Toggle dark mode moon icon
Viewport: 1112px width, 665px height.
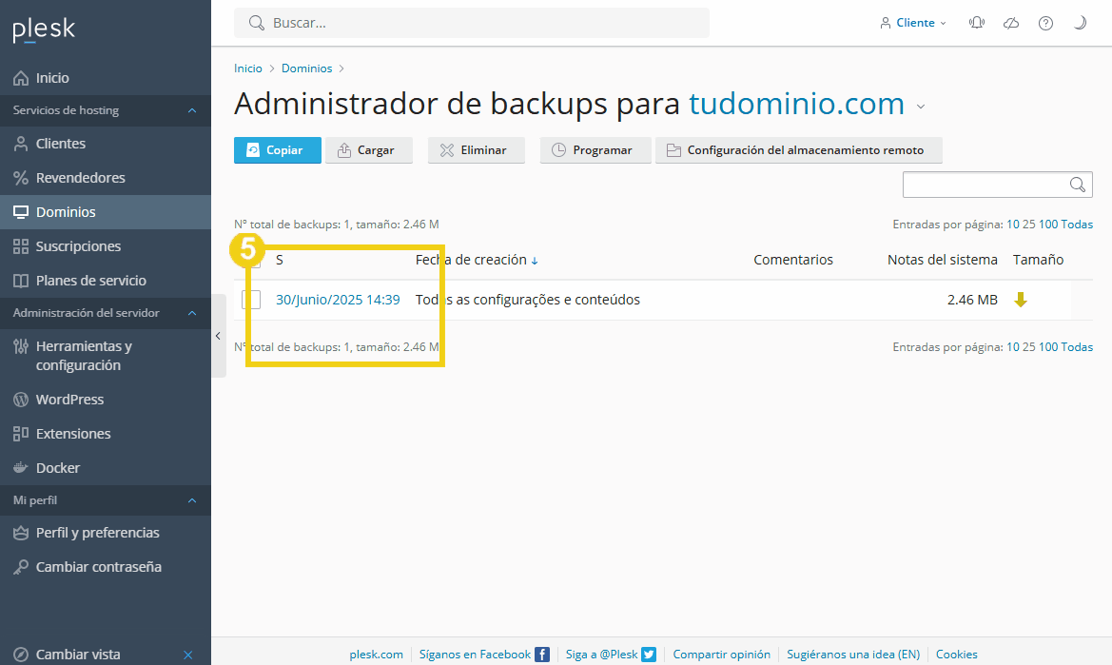(1080, 23)
